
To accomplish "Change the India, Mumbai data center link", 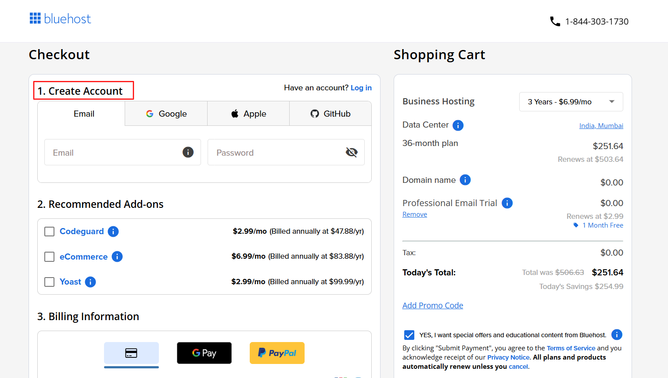I will (x=601, y=126).
